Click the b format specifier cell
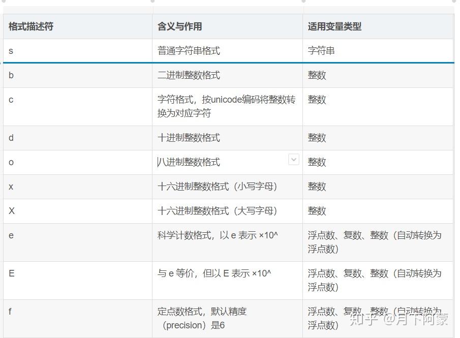The height and width of the screenshot is (338, 460). [9, 75]
